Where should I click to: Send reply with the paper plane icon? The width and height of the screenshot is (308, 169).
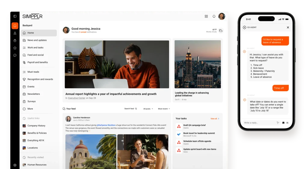tap(278, 123)
